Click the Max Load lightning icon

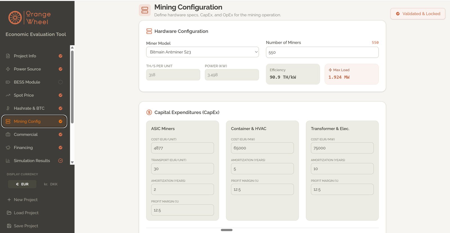coord(330,70)
